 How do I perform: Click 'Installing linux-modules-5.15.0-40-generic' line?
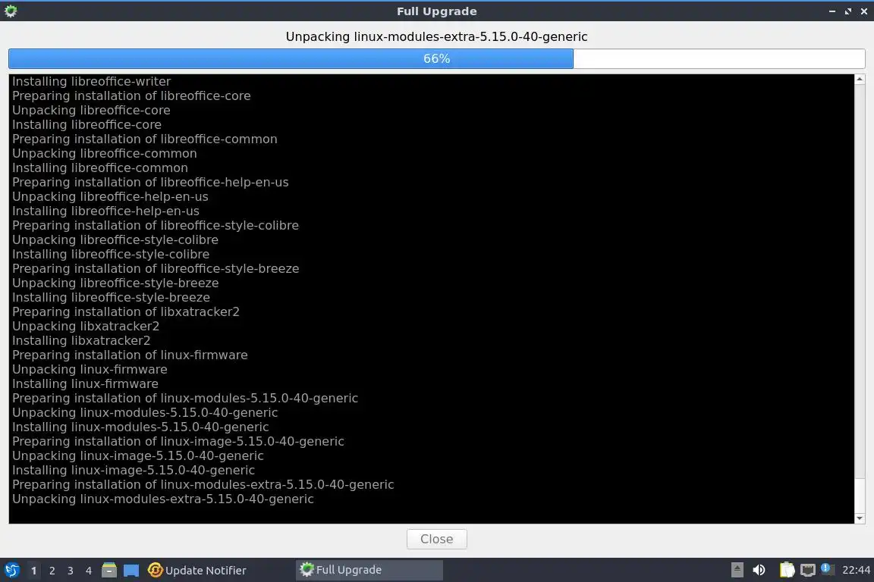[140, 427]
